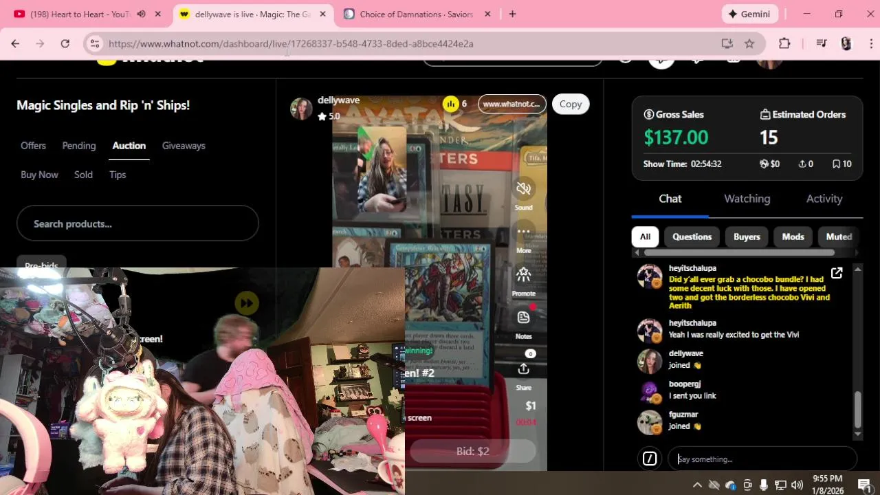Go back with browser back arrow
This screenshot has height=495, width=880.
click(15, 43)
